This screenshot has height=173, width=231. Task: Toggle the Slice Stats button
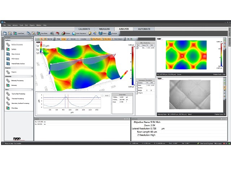click(x=107, y=38)
